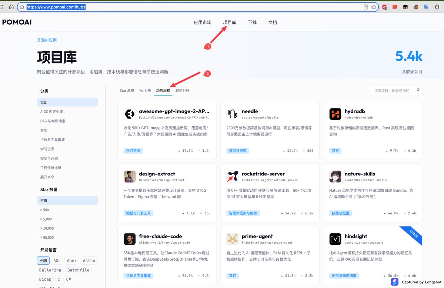Open the cookie extension icon

tap(416, 7)
